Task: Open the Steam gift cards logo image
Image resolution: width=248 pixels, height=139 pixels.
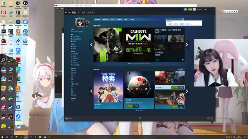Action: coord(82,23)
